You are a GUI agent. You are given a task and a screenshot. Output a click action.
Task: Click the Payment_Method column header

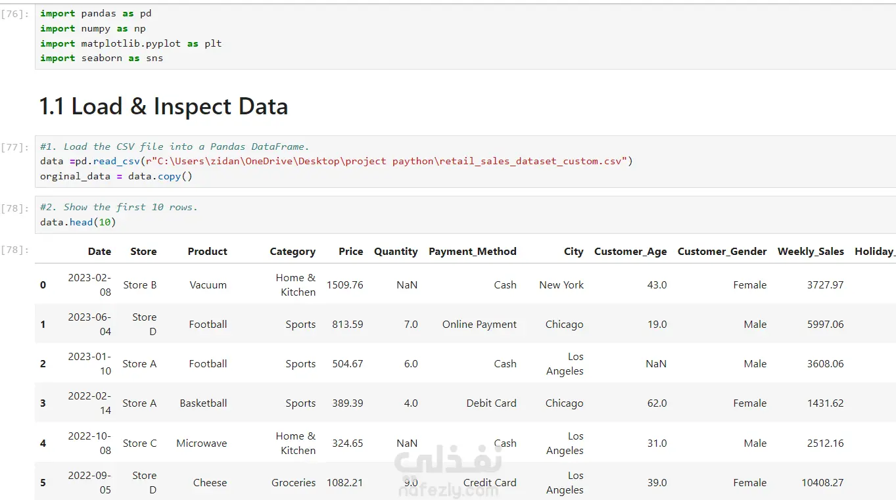click(472, 252)
